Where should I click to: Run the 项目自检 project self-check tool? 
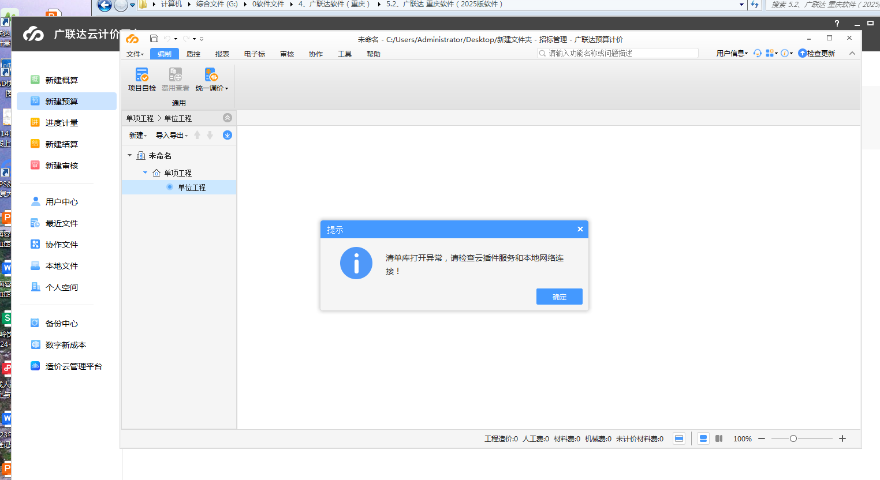coord(142,80)
